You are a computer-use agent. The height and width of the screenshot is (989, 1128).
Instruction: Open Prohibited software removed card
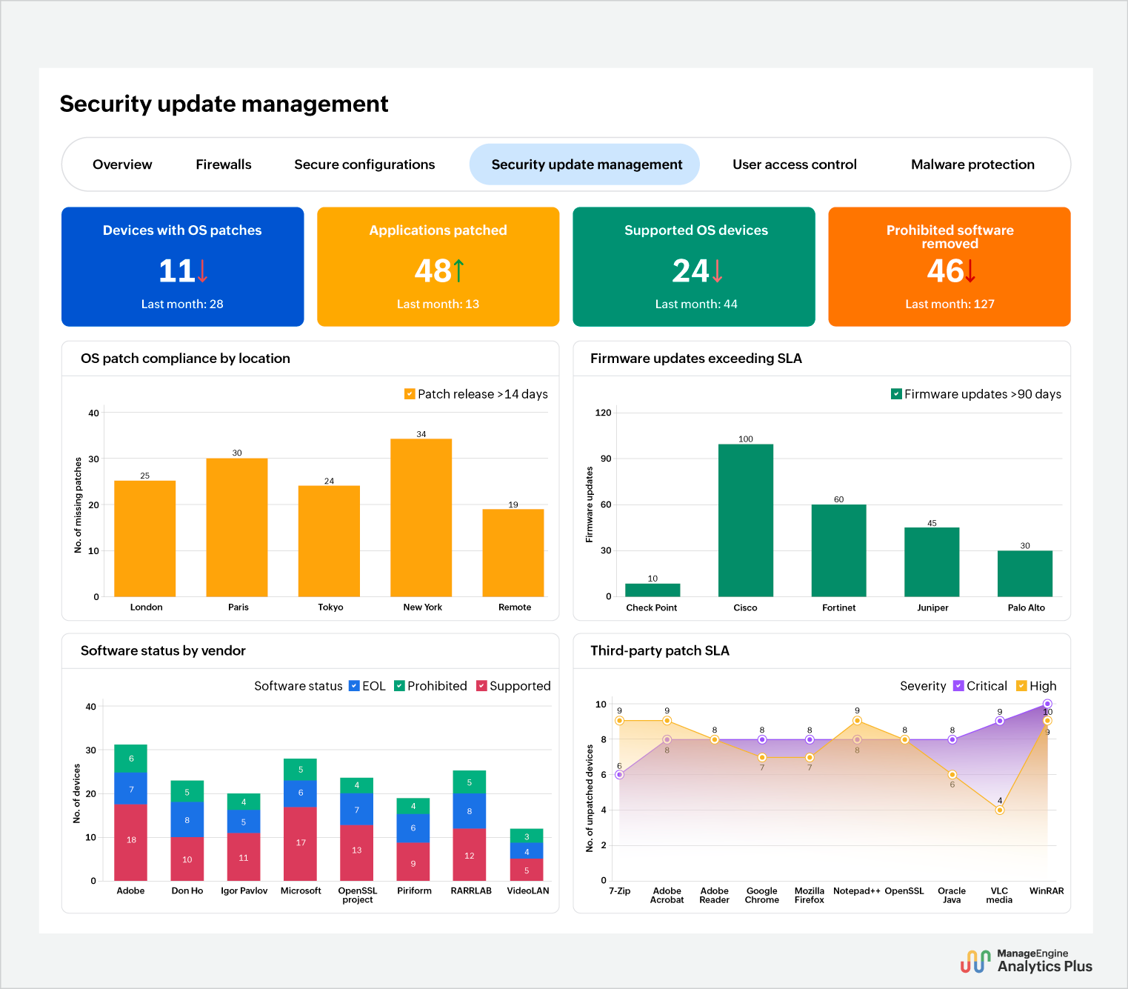950,267
